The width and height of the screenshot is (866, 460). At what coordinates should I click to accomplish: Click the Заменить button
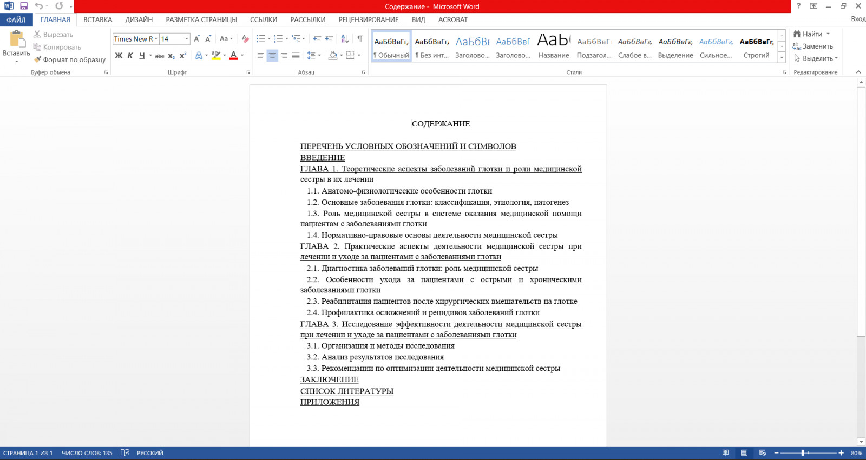pyautogui.click(x=813, y=46)
